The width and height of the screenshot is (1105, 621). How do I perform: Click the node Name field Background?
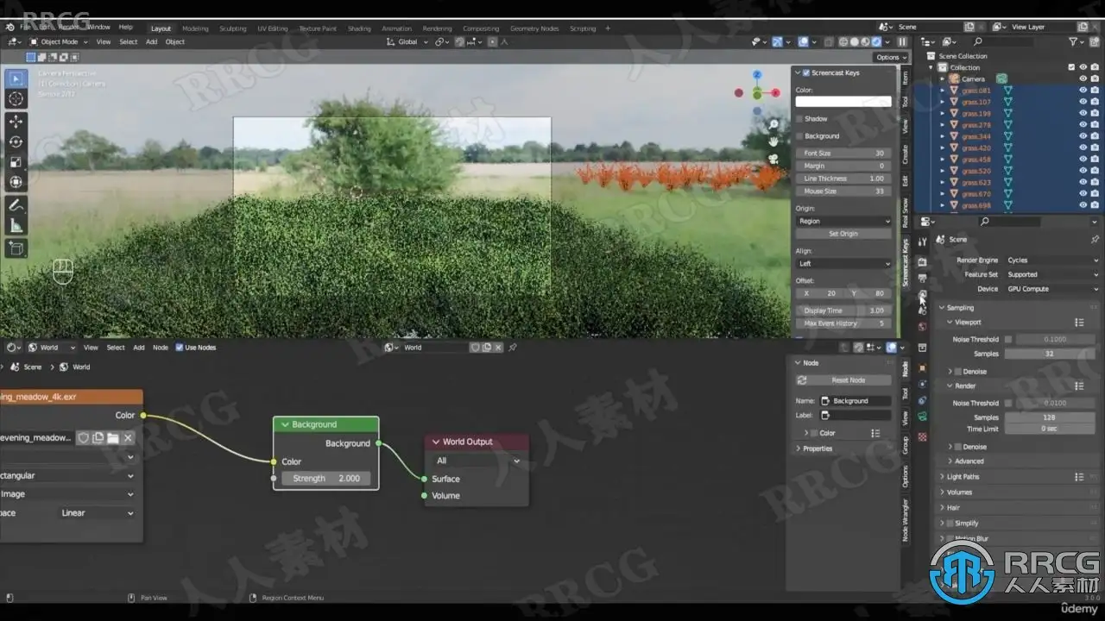pos(855,401)
